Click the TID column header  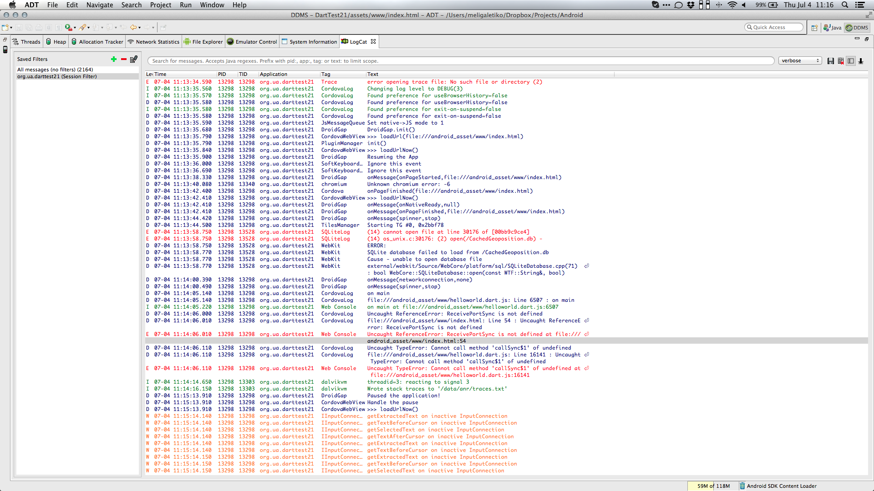pos(248,74)
